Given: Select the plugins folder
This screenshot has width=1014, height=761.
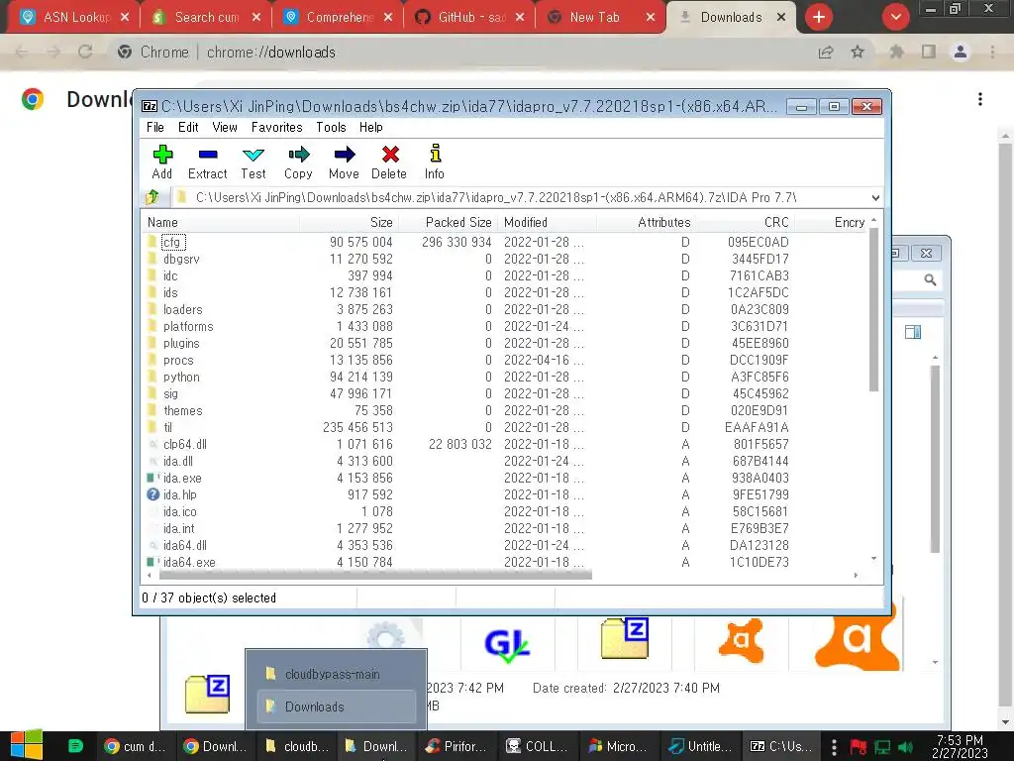Looking at the screenshot, I should [181, 343].
